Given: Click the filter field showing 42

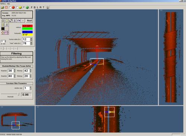Looking at the screenshot, I should point(26,71).
